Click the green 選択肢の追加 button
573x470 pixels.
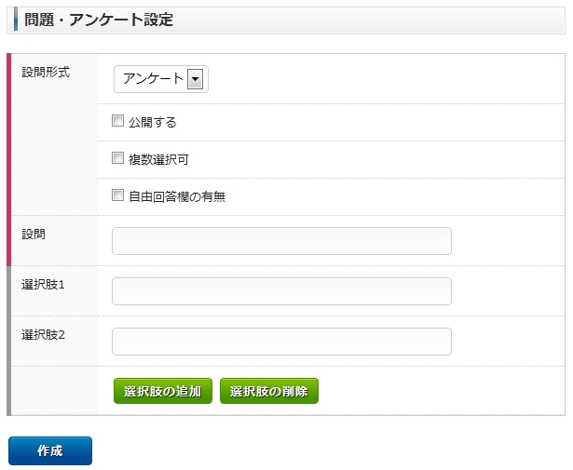(163, 391)
